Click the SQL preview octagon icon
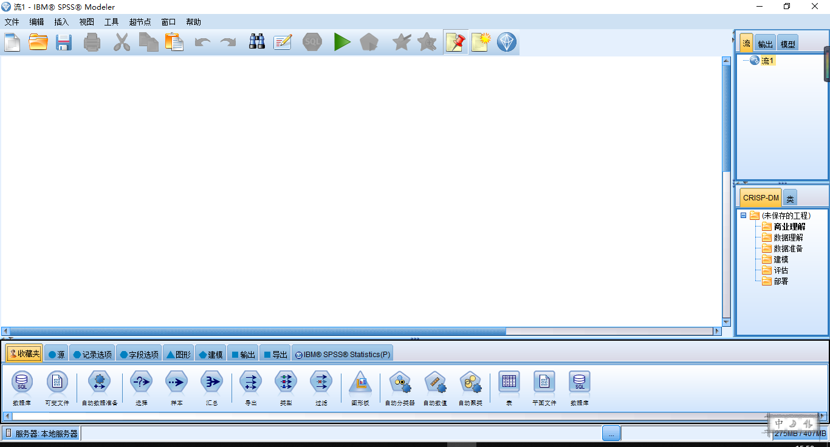This screenshot has width=830, height=447. 312,42
